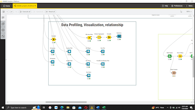The width and height of the screenshot is (195, 110).
Task: Select the One to Many node
Action: click(180, 56)
